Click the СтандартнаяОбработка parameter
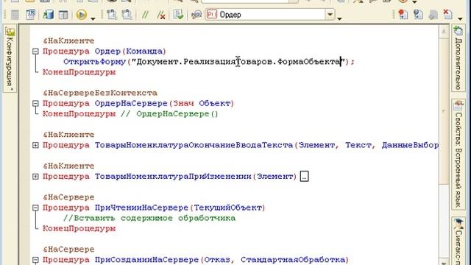 coord(293,260)
